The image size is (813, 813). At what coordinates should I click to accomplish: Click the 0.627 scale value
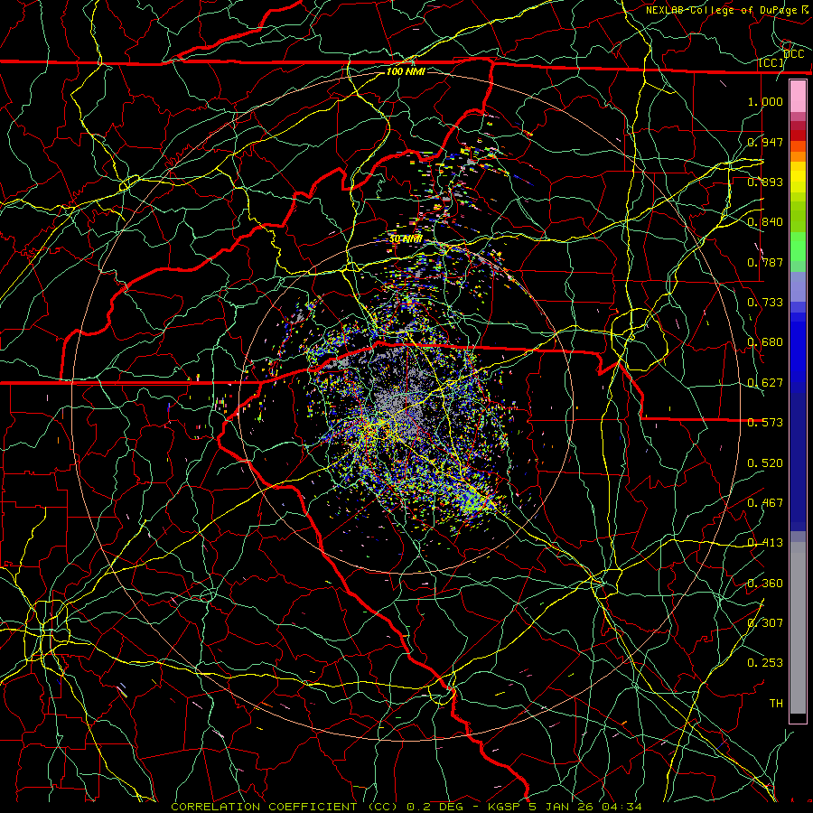click(x=765, y=383)
